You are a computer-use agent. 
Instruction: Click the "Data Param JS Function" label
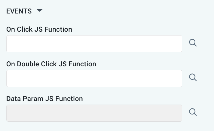[x=44, y=99]
